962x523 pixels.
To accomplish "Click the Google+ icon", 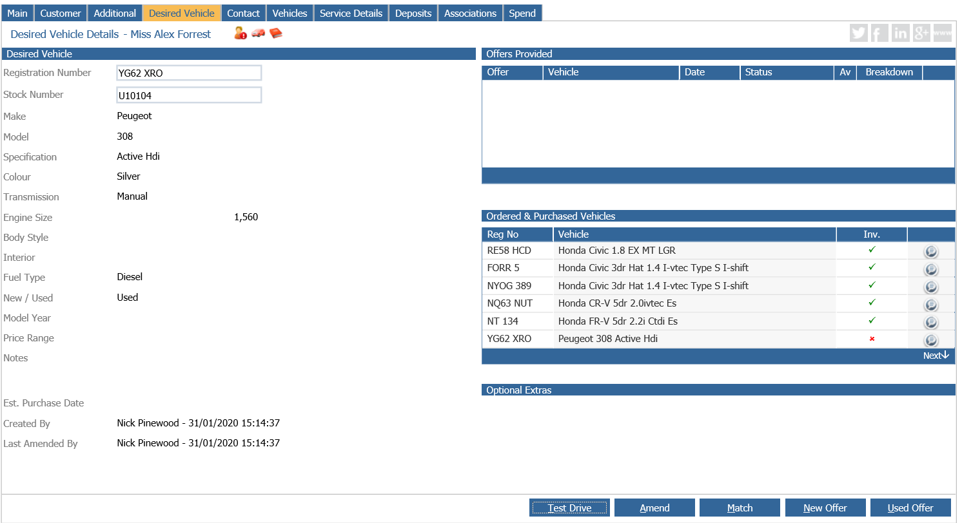I will 921,33.
